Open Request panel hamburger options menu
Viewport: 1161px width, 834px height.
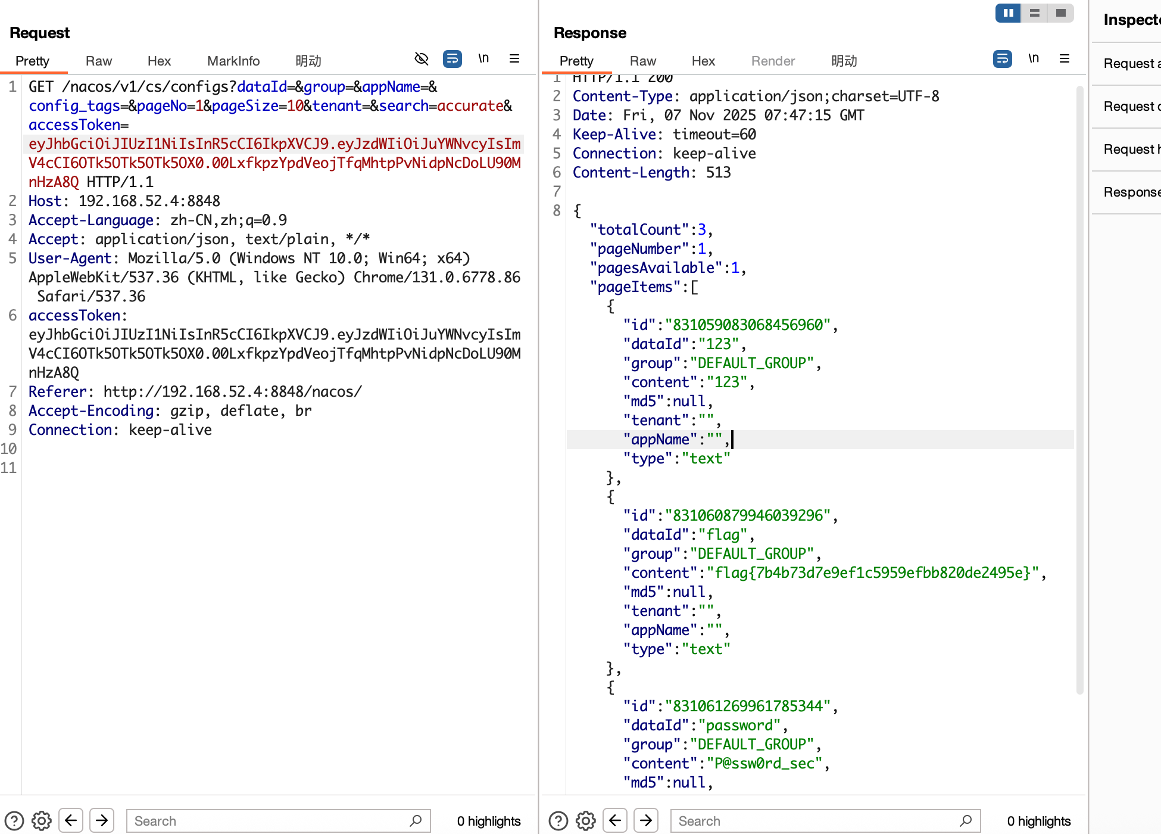(x=514, y=58)
